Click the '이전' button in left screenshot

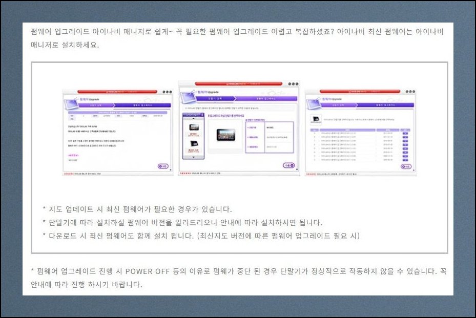(x=163, y=166)
